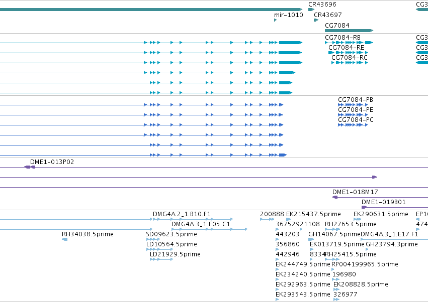The height and width of the screenshot is (302, 428).
Task: Select the CG7084-PE protein feature
Action: 353,115
